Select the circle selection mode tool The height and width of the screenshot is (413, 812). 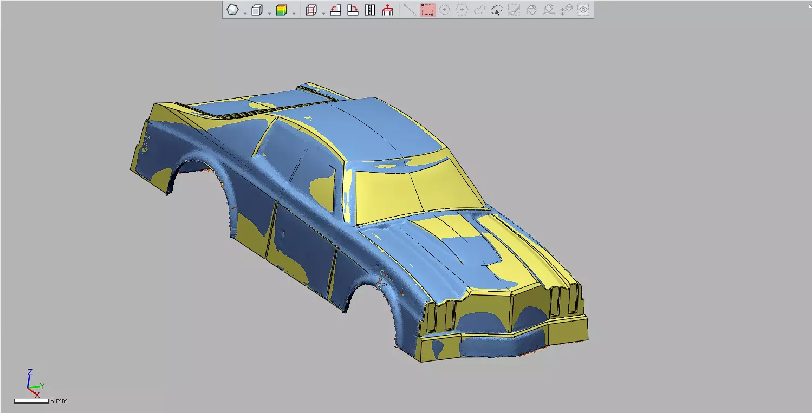coord(445,10)
